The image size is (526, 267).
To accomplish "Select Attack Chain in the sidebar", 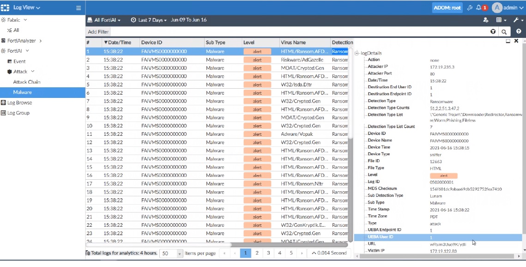I will click(27, 82).
